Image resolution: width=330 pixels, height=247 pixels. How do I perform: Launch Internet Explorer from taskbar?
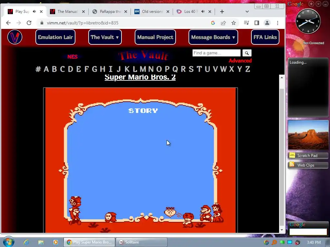pyautogui.click(x=26, y=242)
